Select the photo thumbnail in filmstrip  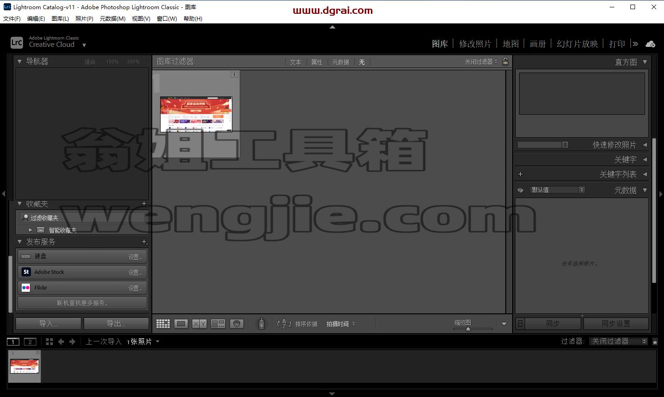pos(24,366)
